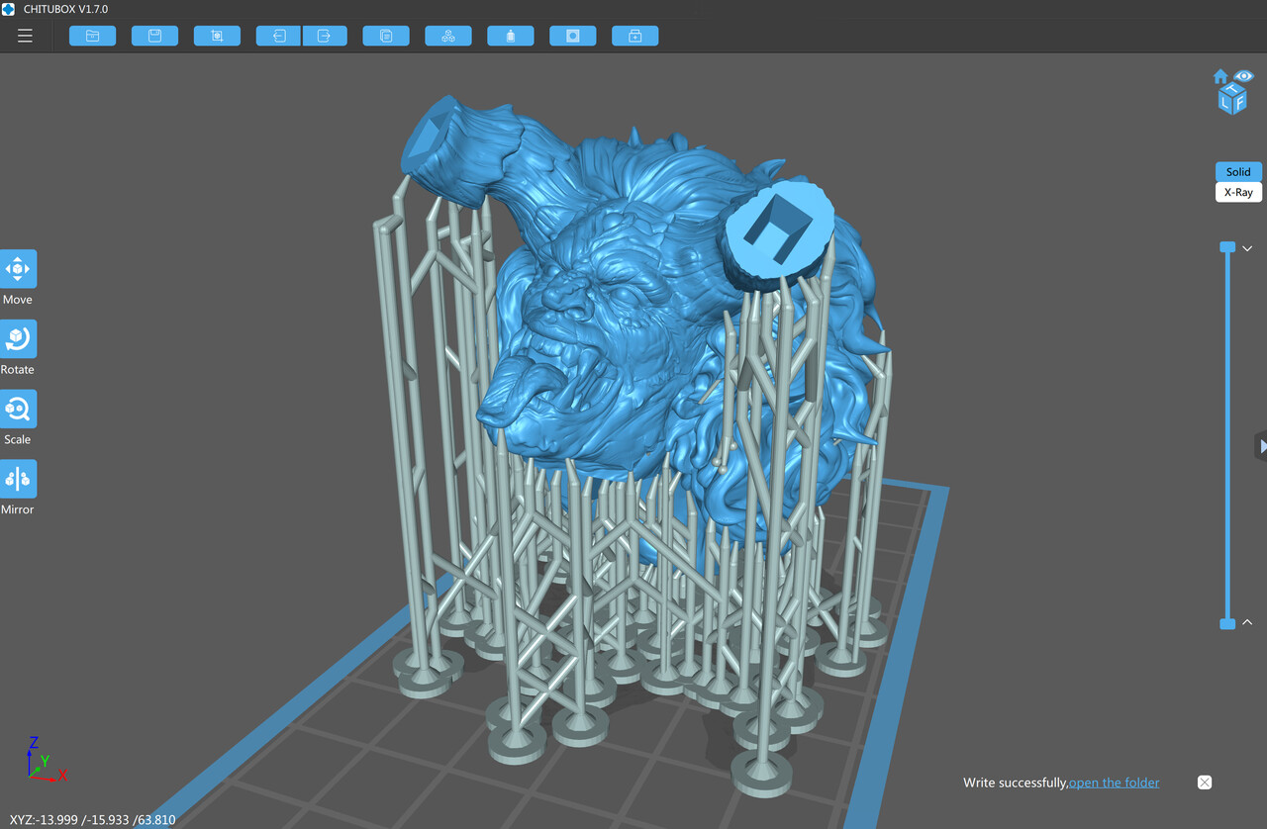Click the Save project floppy-disk icon
Screen dimensions: 1267x829
point(154,36)
